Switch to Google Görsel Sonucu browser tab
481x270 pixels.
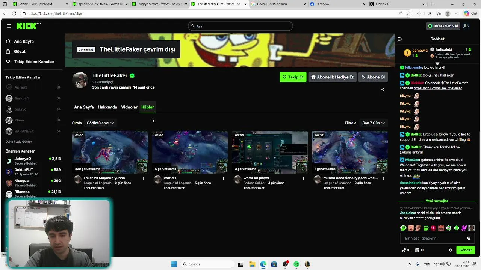click(278, 4)
